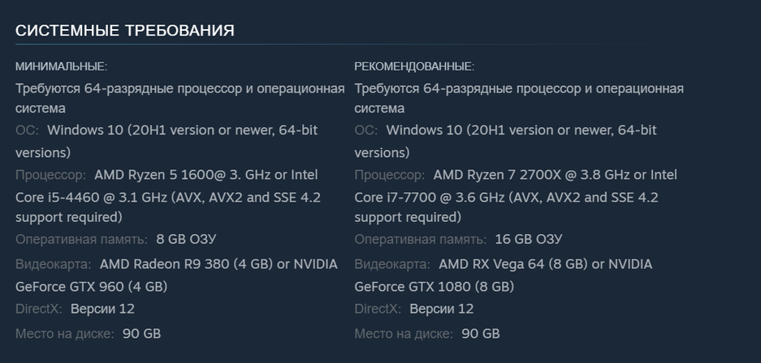
Task: Select the 8 GB ОЗУ memory value
Action: point(186,239)
